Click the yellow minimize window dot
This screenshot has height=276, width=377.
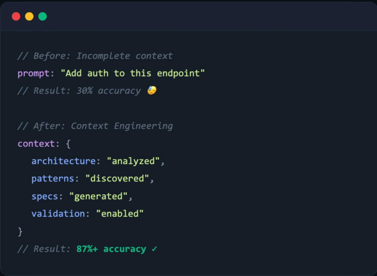click(x=29, y=17)
